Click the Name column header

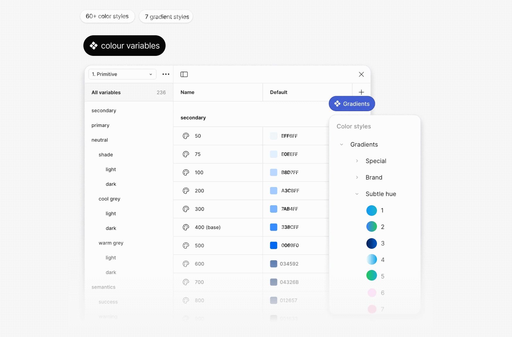tap(187, 92)
